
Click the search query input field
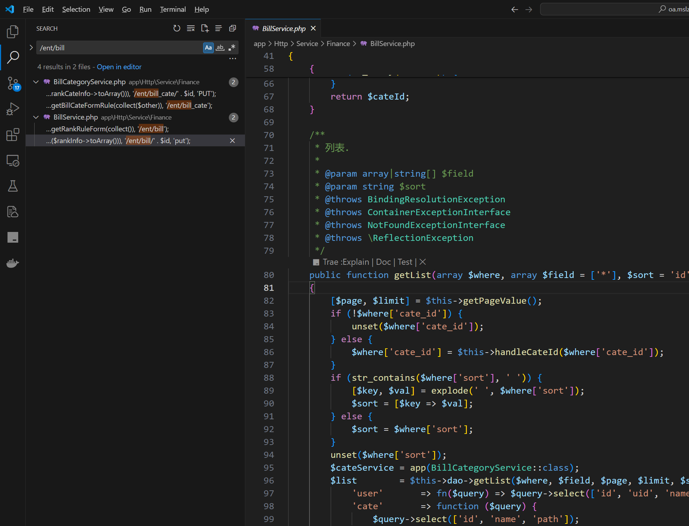coord(120,47)
